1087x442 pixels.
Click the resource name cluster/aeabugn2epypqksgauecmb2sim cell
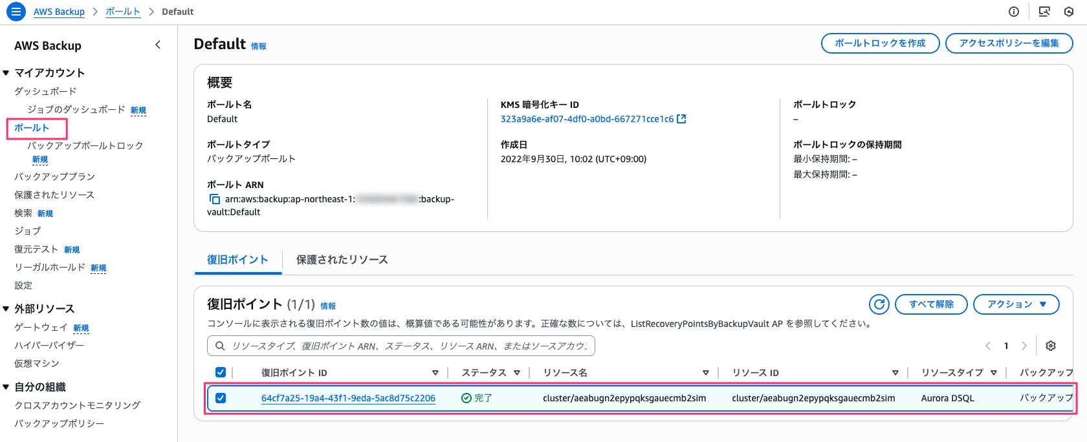click(x=624, y=398)
